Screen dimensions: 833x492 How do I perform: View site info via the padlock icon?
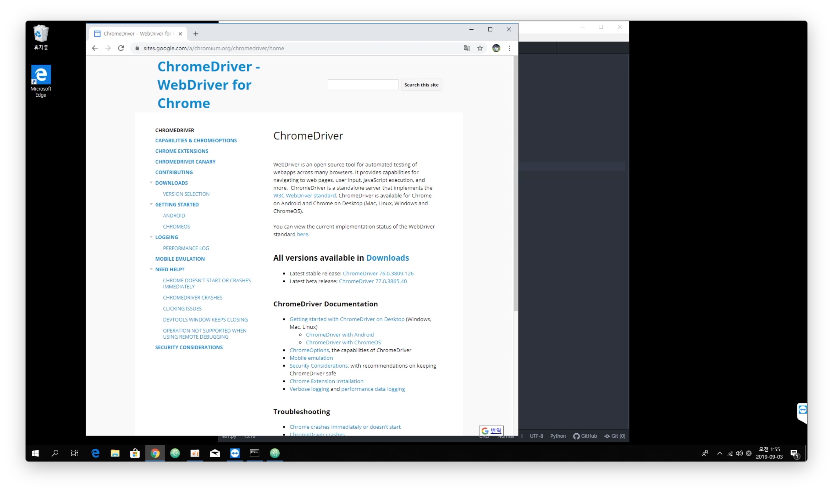[x=137, y=48]
